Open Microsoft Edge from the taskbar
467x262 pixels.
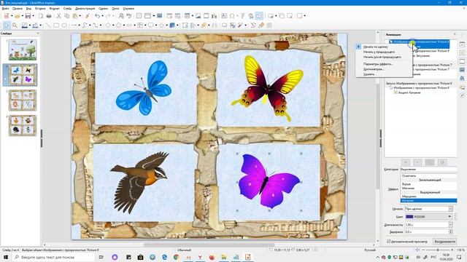pos(164,257)
